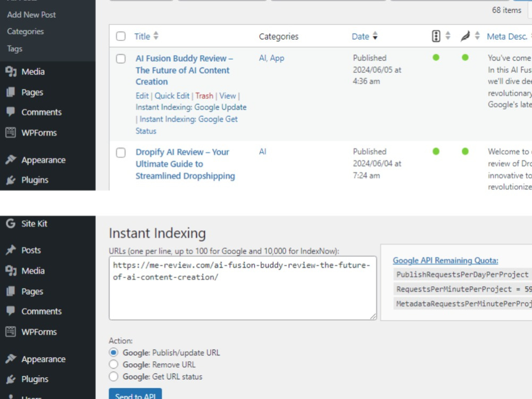Click green SEO dot for AI Fusion Buddy post
This screenshot has width=532, height=399.
click(436, 57)
